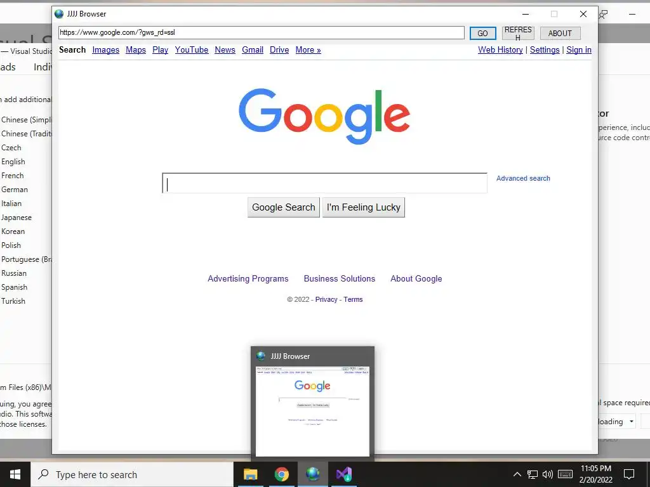650x487 pixels.
Task: Open the Gmail link
Action: (253, 49)
